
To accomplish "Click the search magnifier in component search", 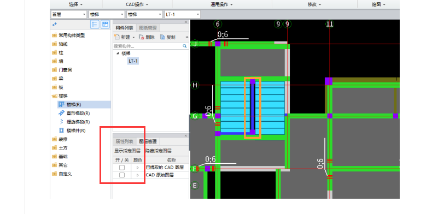I will 185,46.
